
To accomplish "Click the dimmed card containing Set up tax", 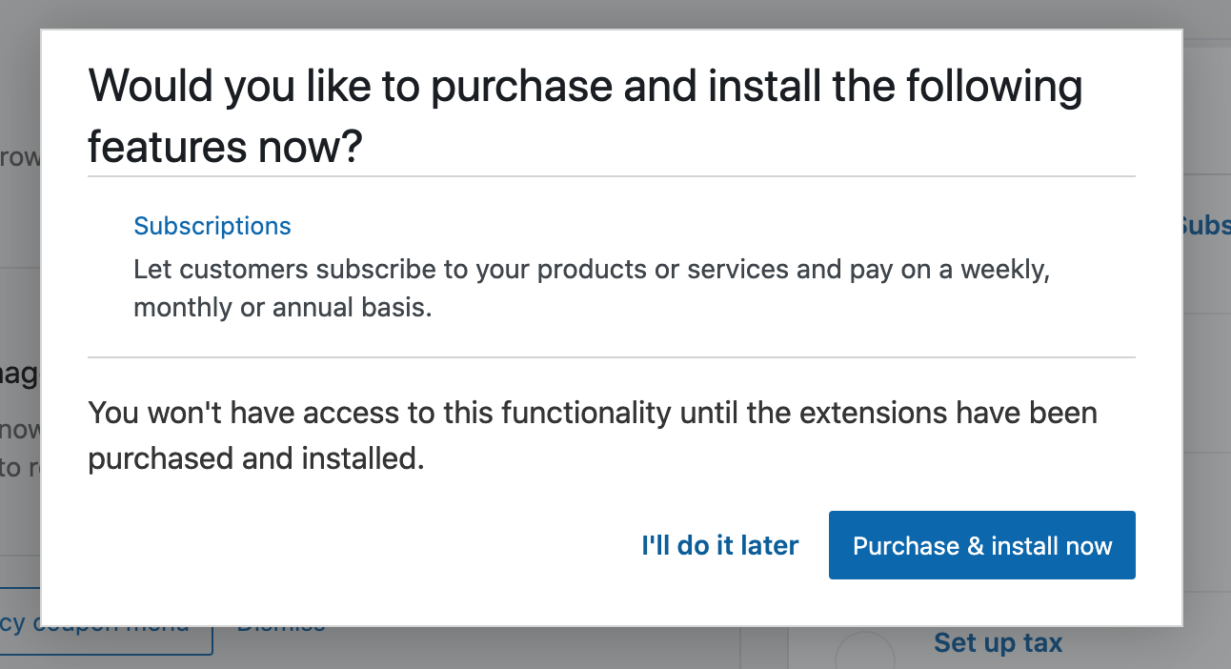I will point(1010,648).
